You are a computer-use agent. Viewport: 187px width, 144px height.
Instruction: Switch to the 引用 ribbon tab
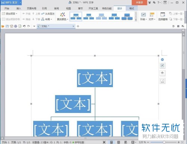click(x=45, y=8)
